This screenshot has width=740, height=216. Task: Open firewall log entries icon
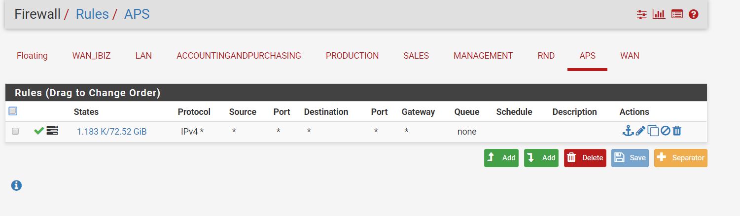(x=677, y=14)
